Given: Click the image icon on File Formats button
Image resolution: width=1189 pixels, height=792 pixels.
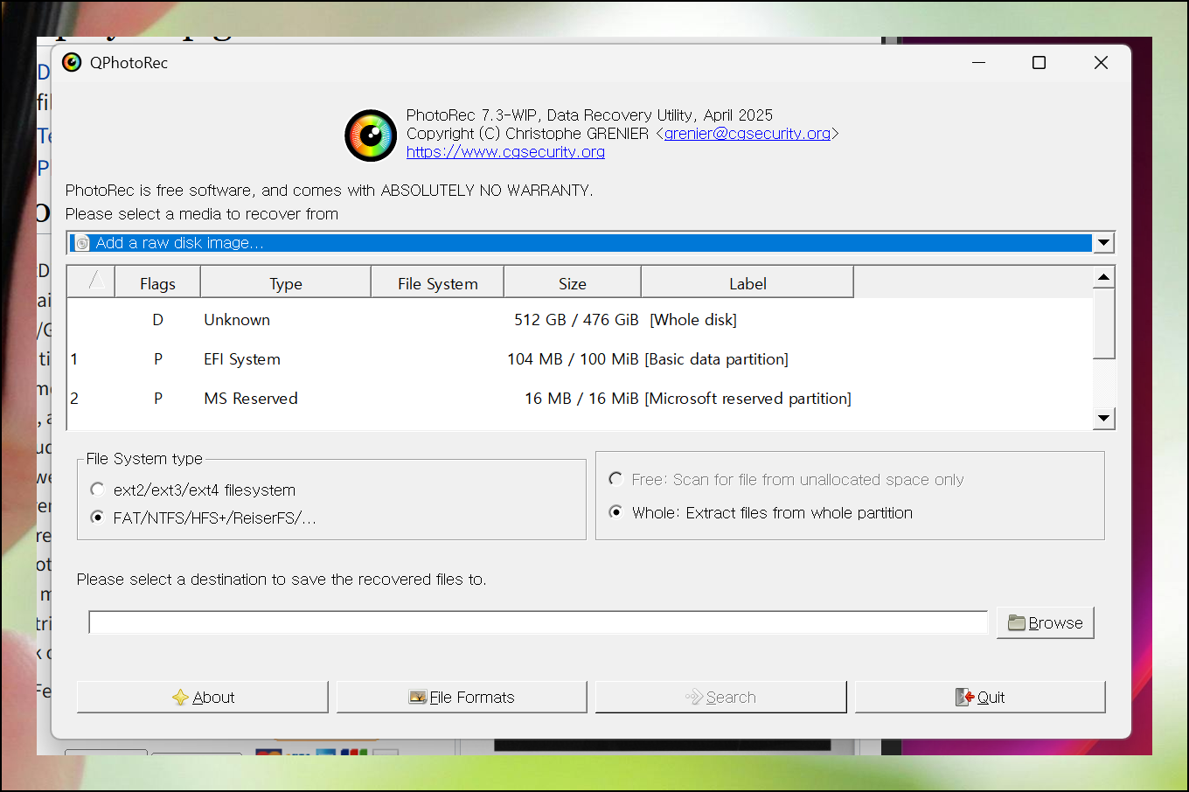Looking at the screenshot, I should (418, 697).
